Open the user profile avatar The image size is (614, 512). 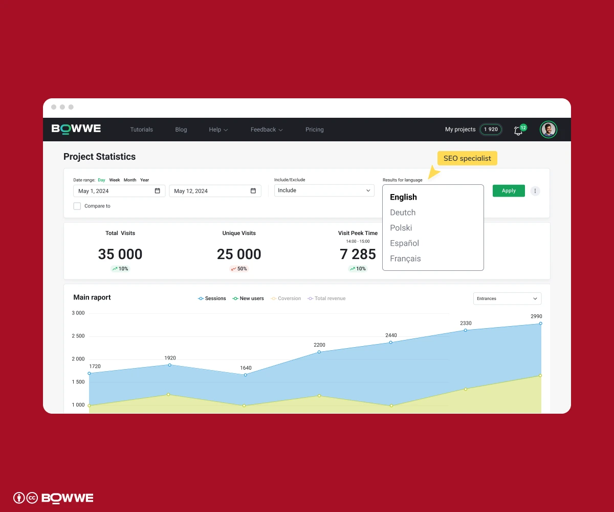click(549, 130)
